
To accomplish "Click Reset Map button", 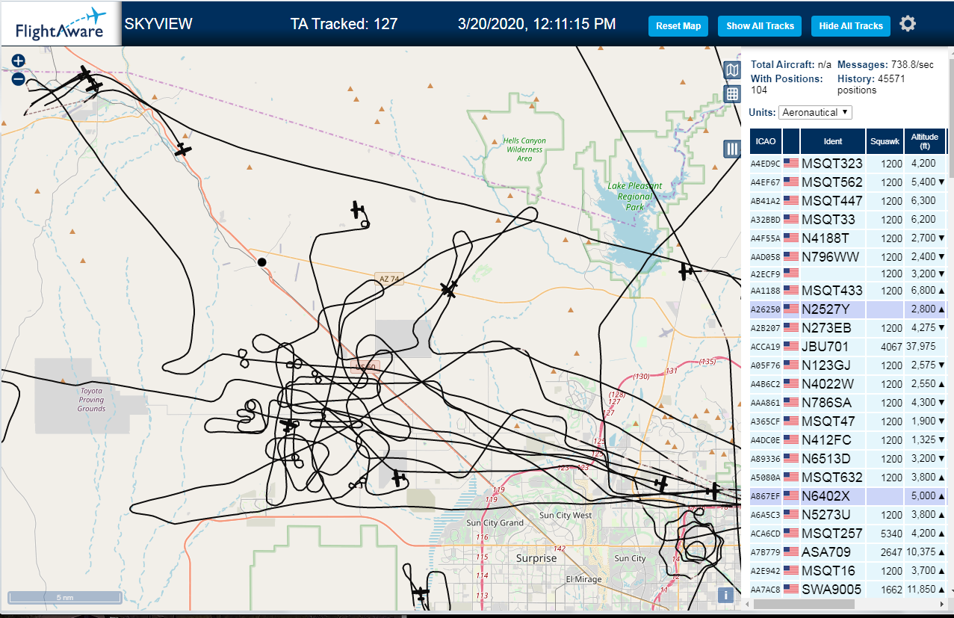I will pos(678,26).
